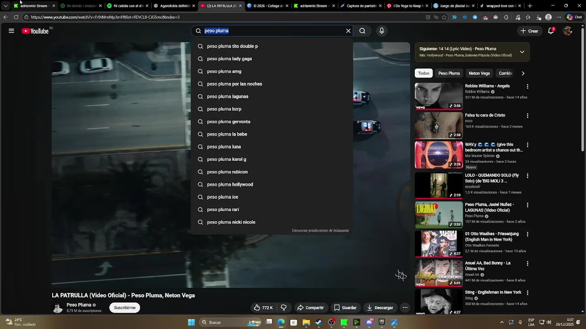Open options for Otto Waalkes - Friesenjung

[x=527, y=234]
